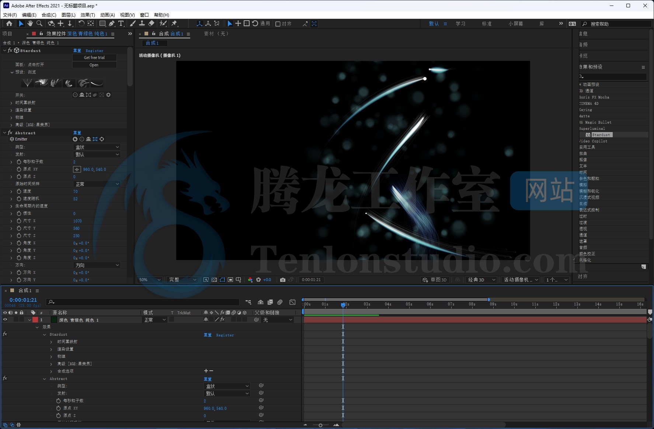654x429 pixels.
Task: Click the red label color swatch of layer 1
Action: (35, 320)
